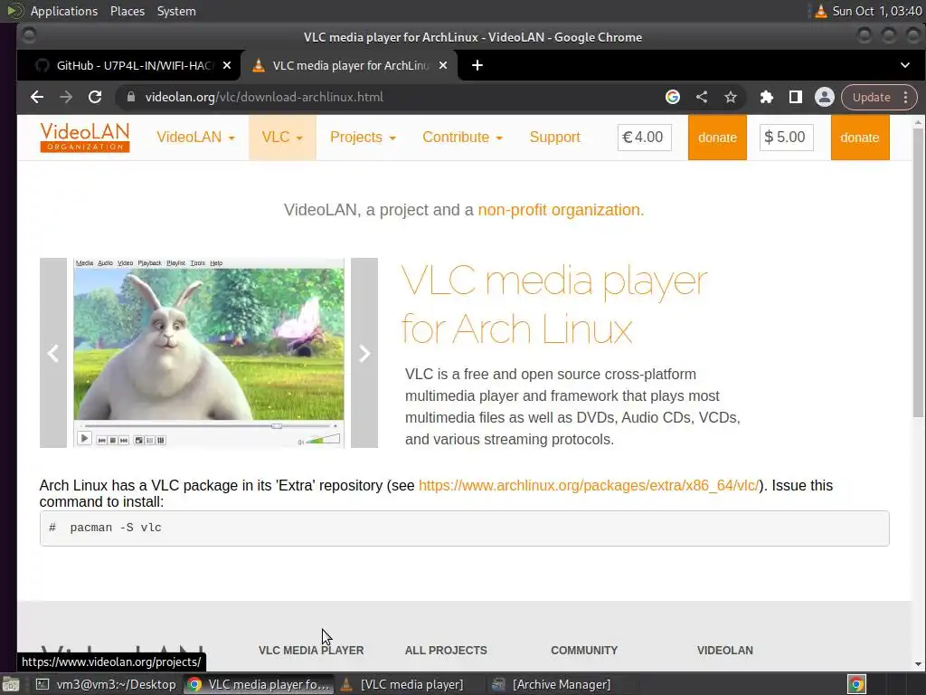Close the GitHub WIFI-HACK tab
The width and height of the screenshot is (926, 695).
pyautogui.click(x=227, y=65)
